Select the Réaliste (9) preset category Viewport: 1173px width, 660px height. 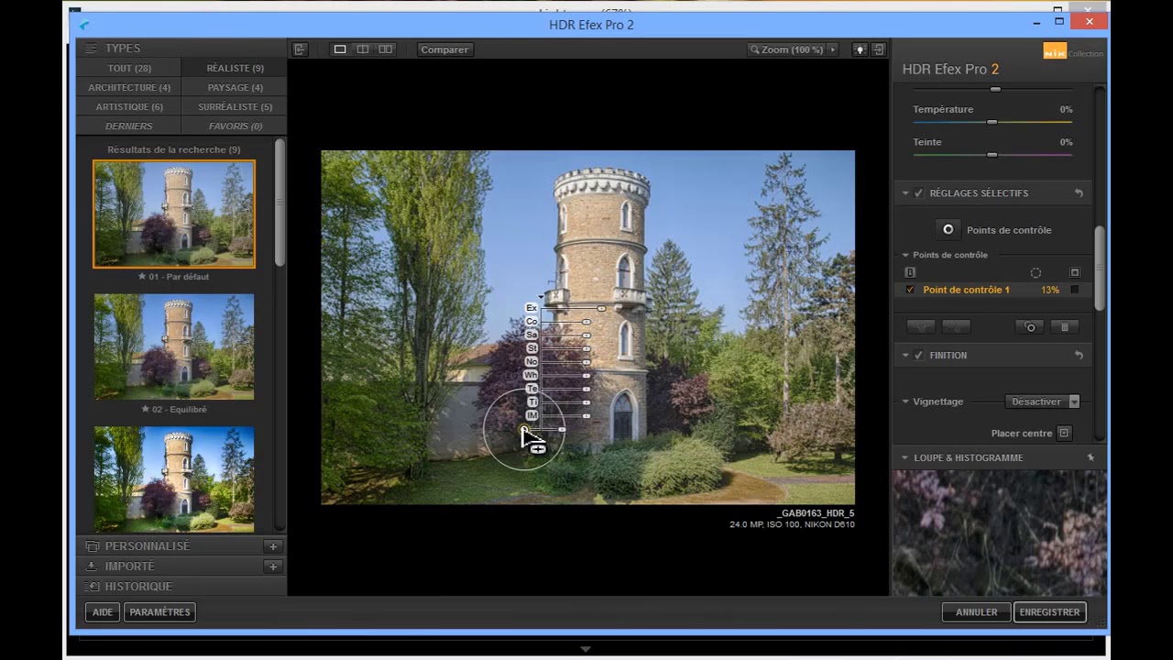pyautogui.click(x=235, y=68)
